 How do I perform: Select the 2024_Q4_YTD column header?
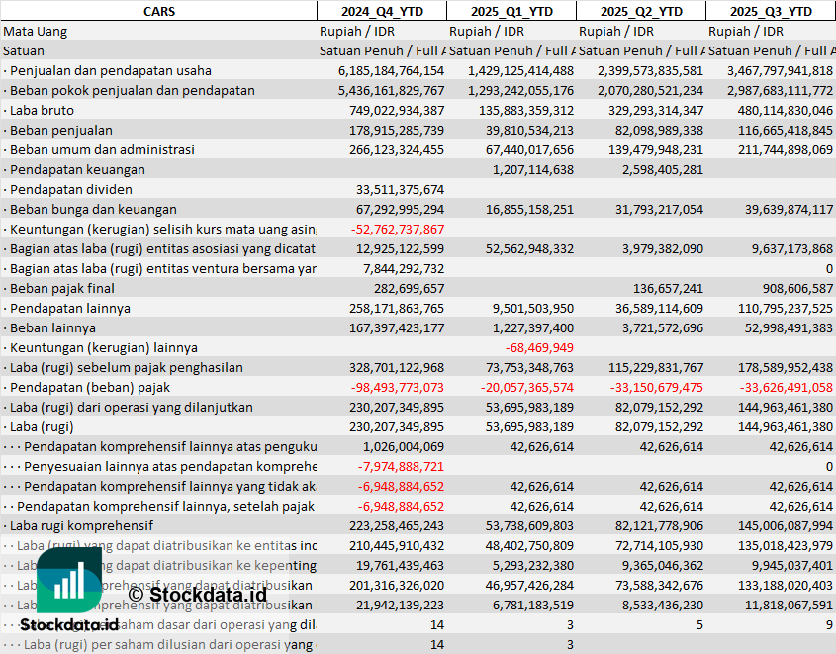pyautogui.click(x=381, y=11)
